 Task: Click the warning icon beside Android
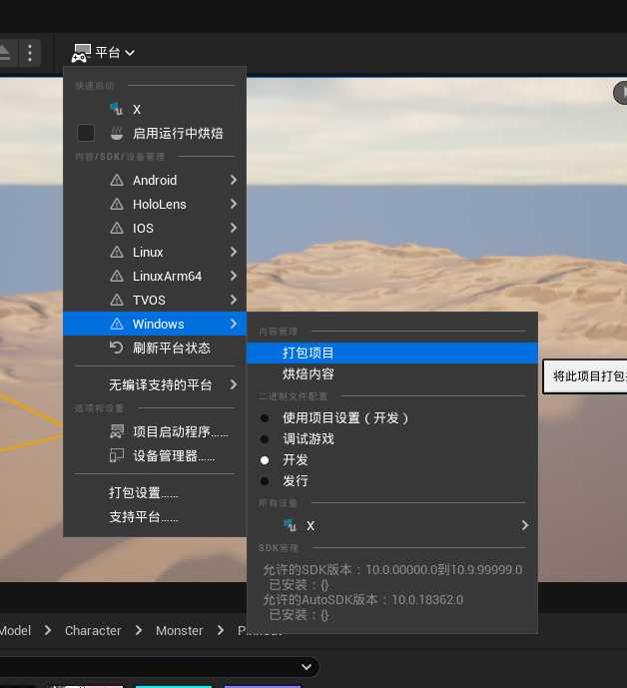click(117, 181)
